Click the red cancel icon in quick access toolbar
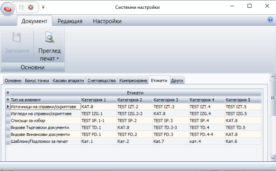 [31, 7]
